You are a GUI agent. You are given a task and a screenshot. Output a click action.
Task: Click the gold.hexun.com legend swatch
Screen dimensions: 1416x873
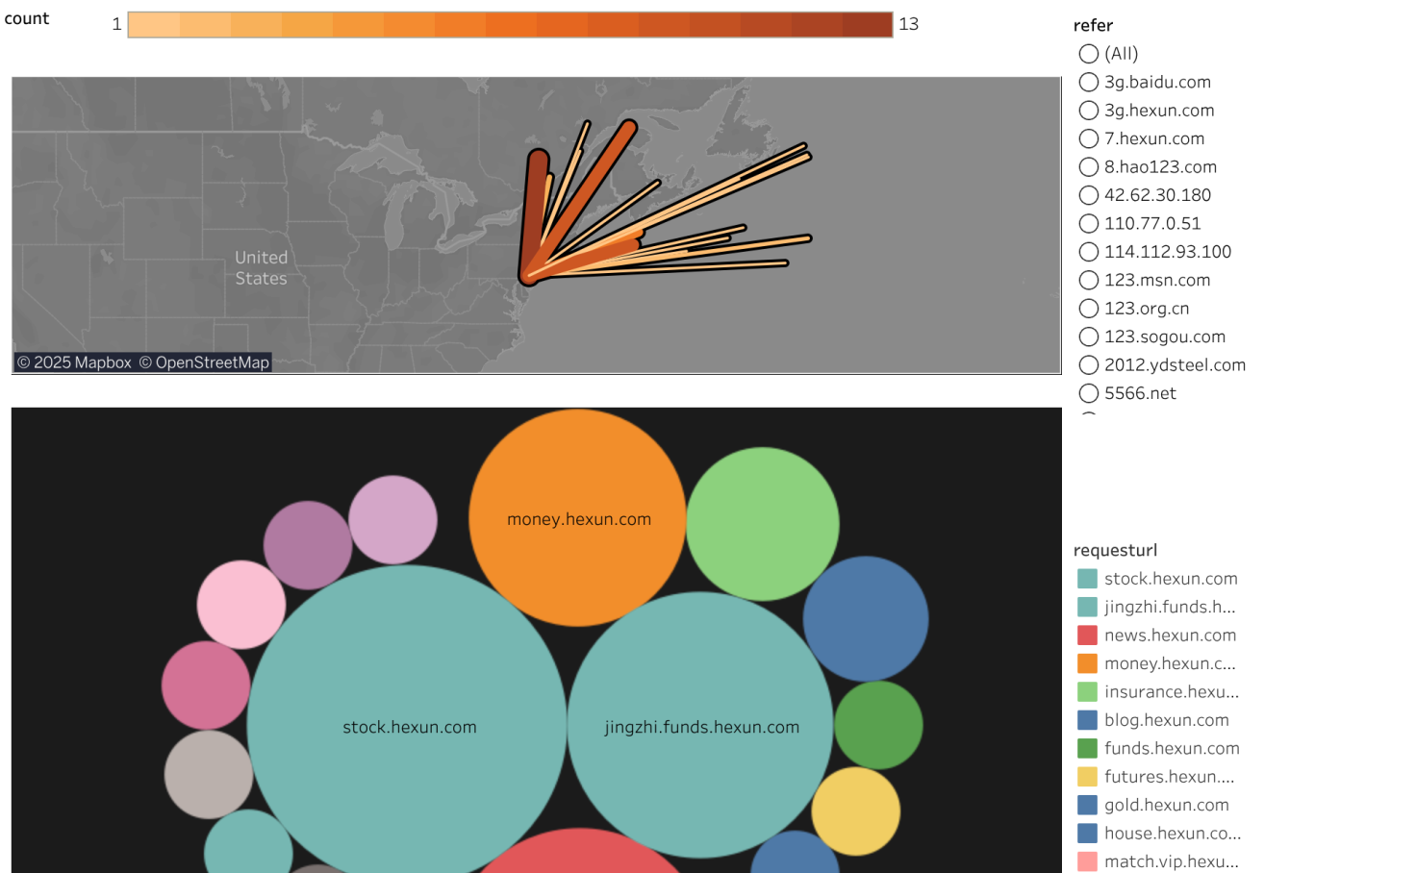tap(1088, 805)
